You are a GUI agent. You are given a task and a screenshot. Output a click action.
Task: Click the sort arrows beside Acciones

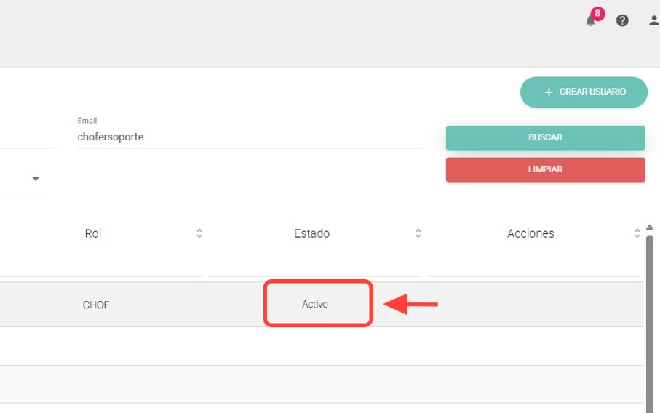pyautogui.click(x=637, y=233)
